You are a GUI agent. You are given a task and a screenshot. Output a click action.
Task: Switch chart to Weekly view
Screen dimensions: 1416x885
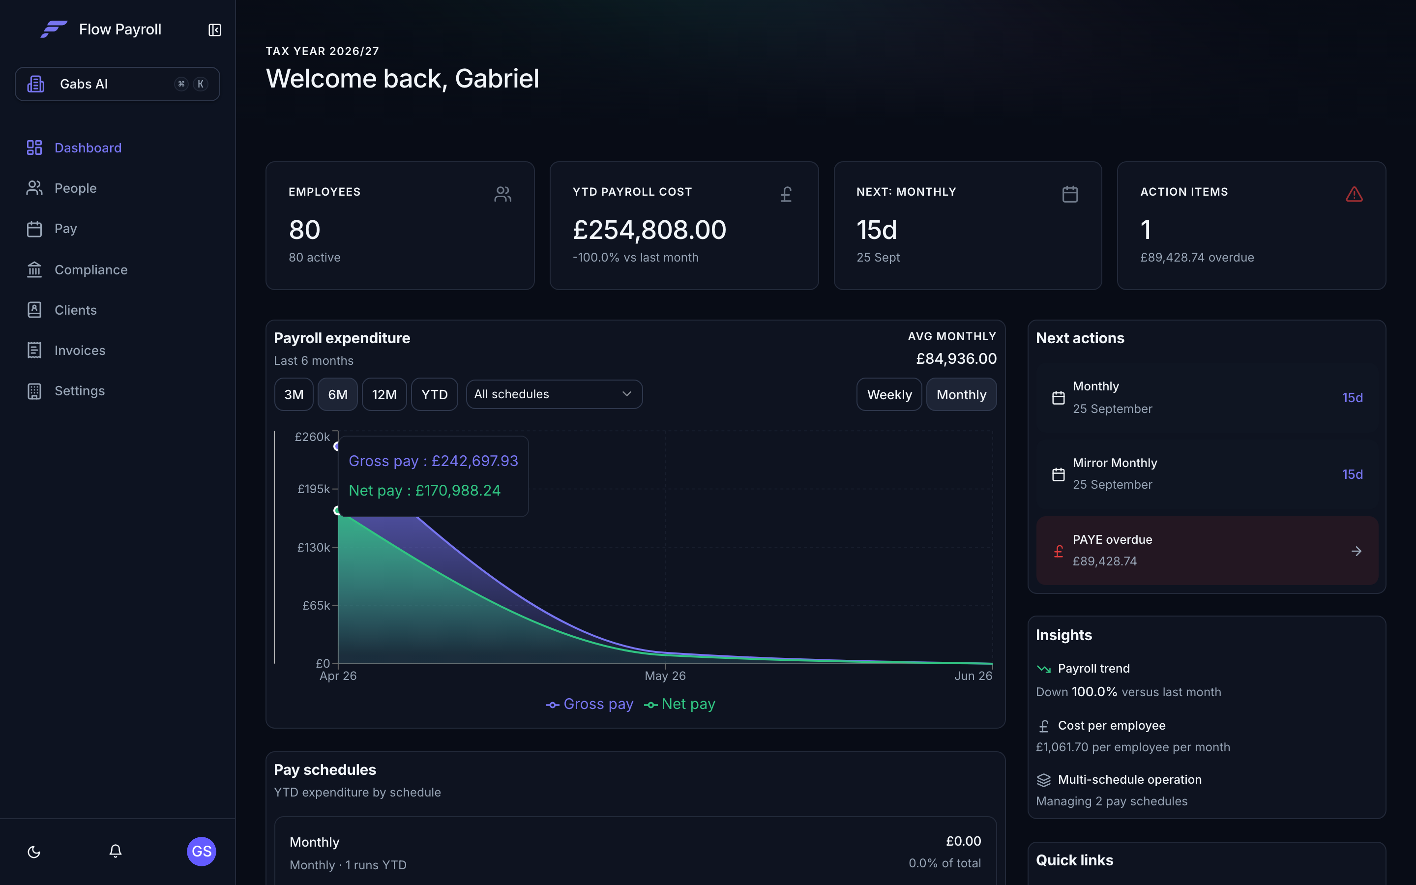tap(889, 394)
